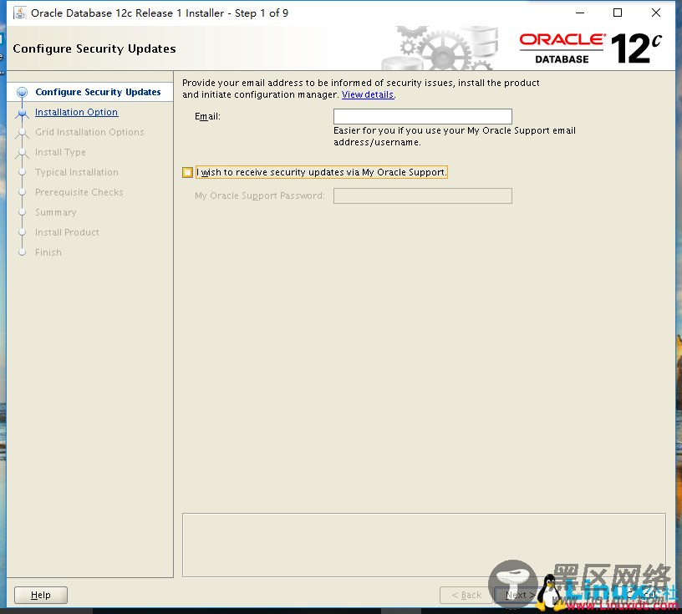Screen dimensions: 682x614
Task: Maximize the installer window
Action: tap(617, 13)
